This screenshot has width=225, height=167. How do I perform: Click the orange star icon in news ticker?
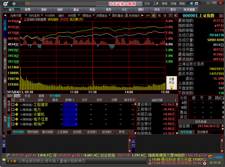coord(15,161)
